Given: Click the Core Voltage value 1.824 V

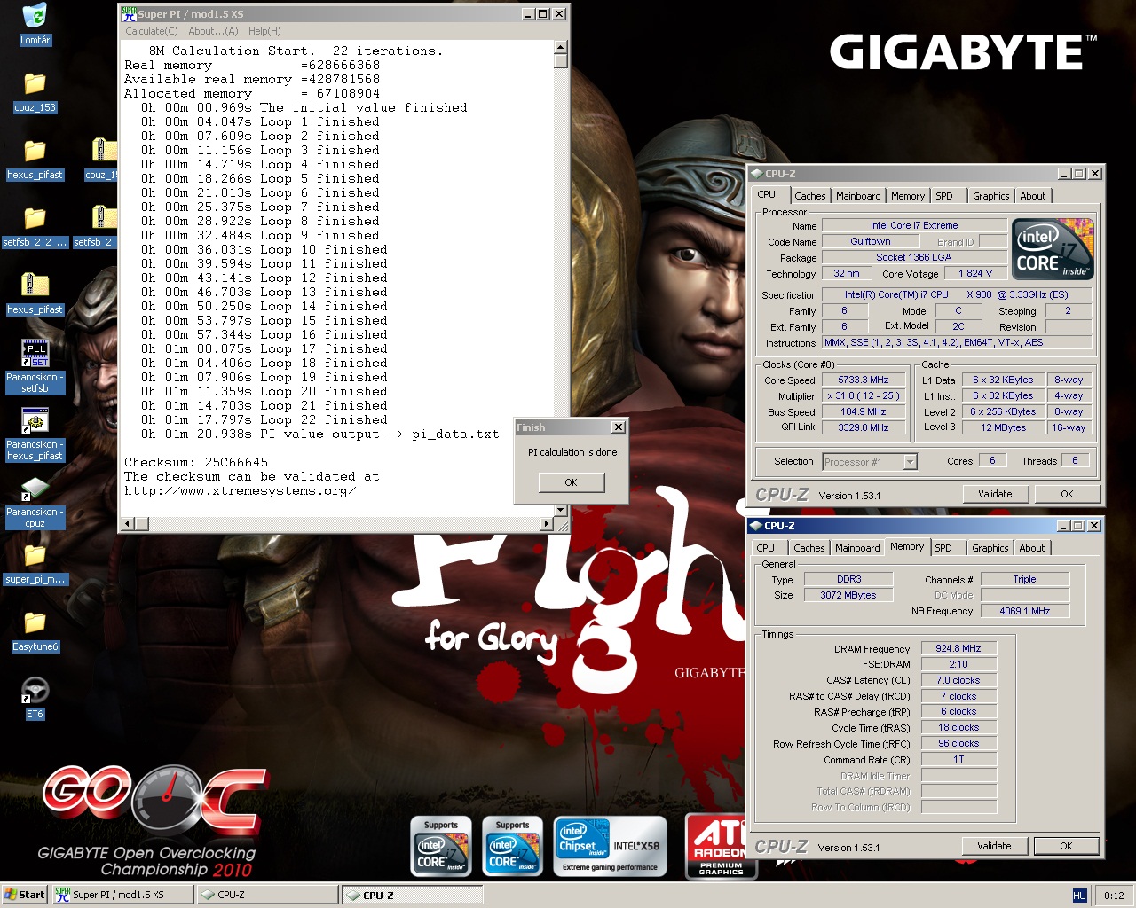Looking at the screenshot, I should [x=975, y=273].
